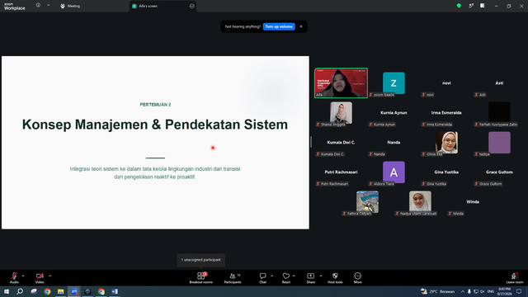The image size is (528, 297).
Task: Open Windows taskbar search
Action: [20, 291]
